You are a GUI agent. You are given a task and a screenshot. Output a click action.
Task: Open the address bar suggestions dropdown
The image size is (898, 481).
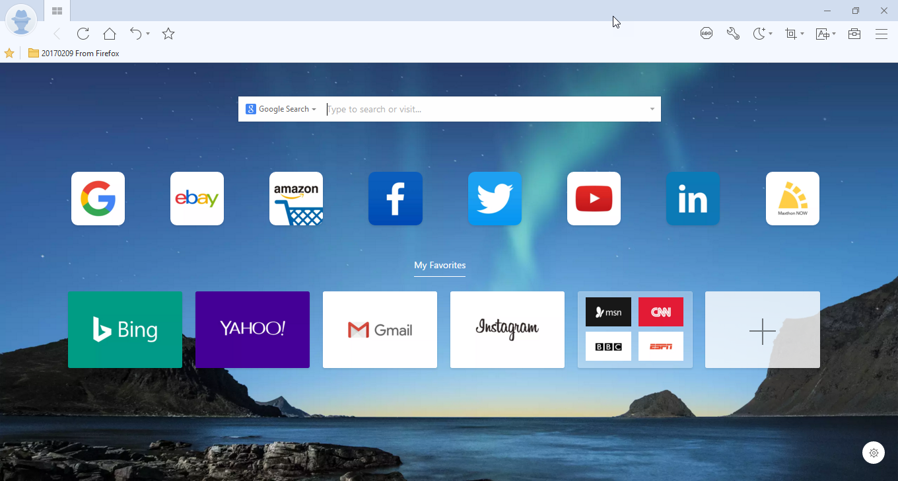(x=652, y=108)
